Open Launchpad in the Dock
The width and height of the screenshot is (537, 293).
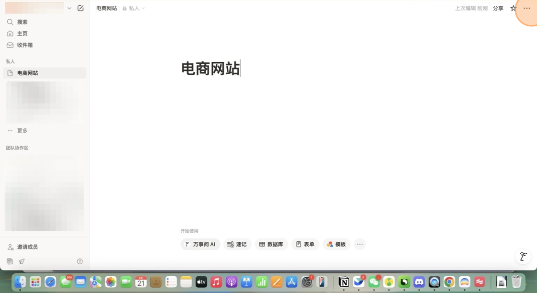tap(35, 282)
